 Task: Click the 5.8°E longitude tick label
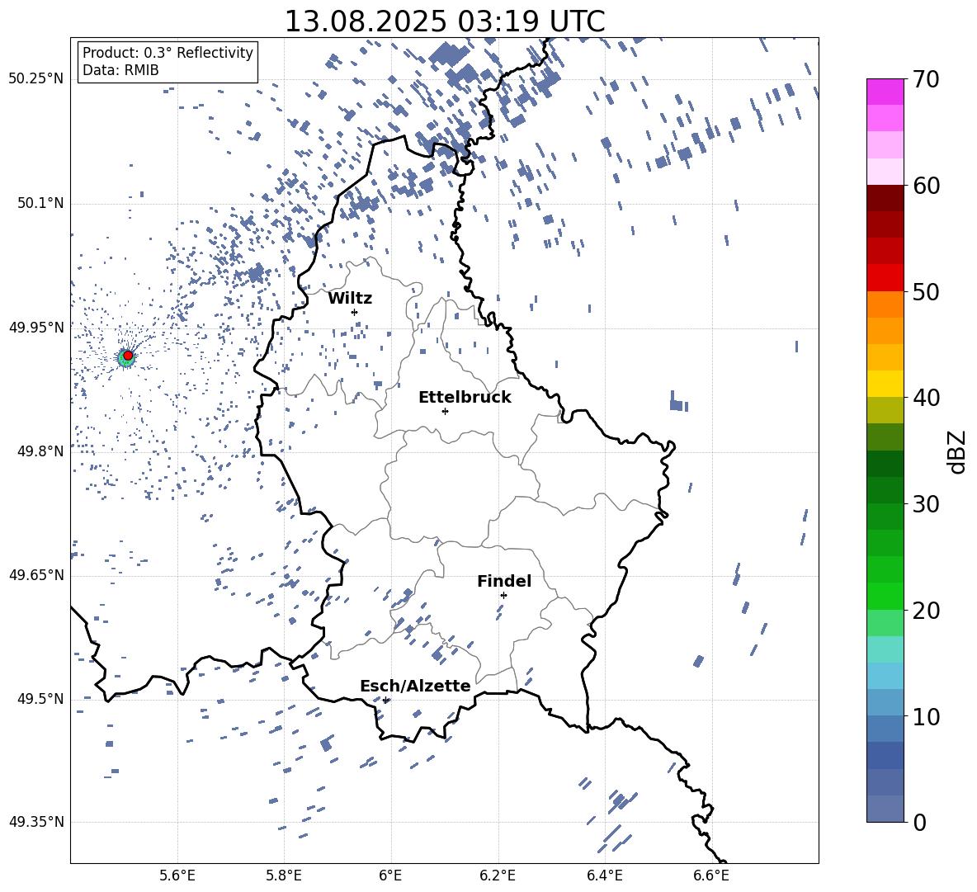(x=284, y=875)
